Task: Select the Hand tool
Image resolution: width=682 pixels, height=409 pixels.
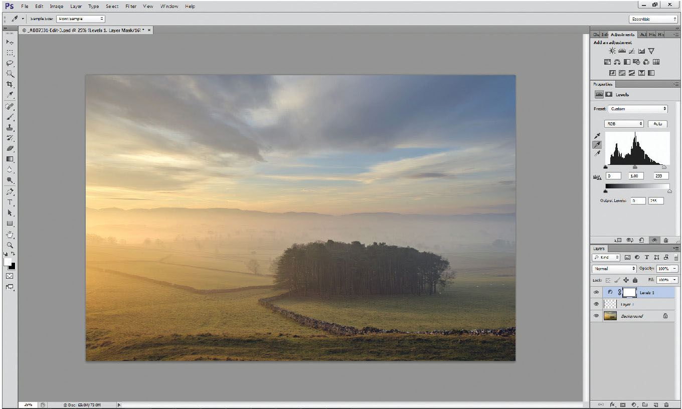Action: pyautogui.click(x=10, y=235)
